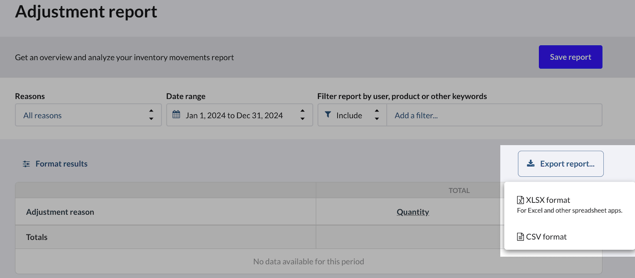
Task: Click the download icon on Export report
Action: (x=531, y=164)
